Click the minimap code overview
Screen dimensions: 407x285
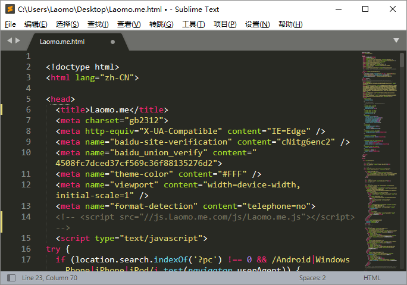(x=380, y=159)
